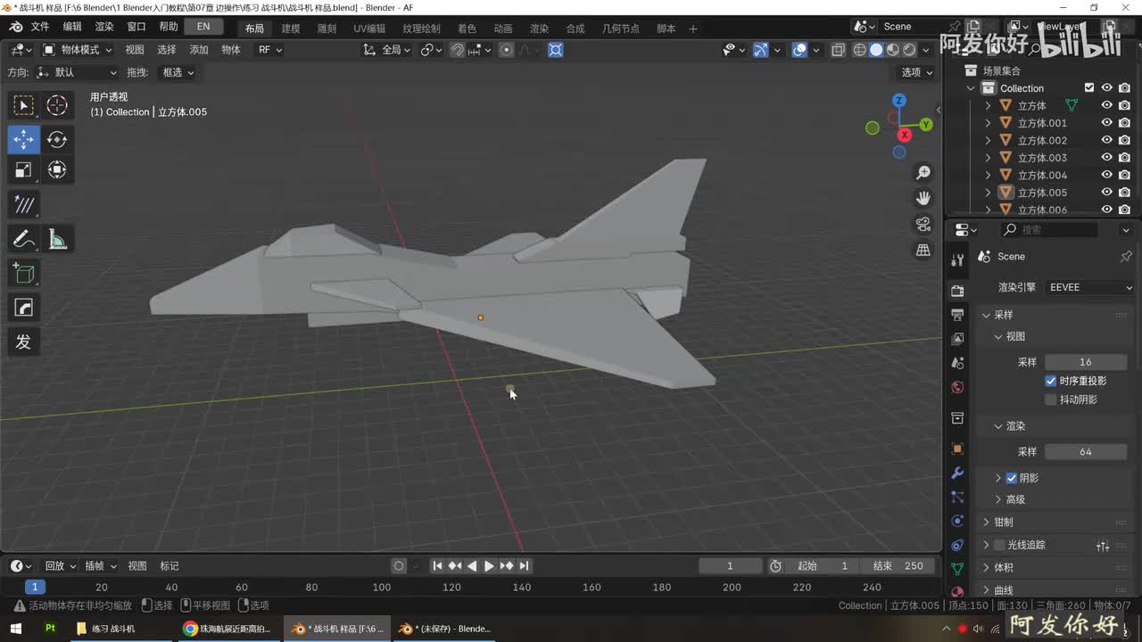Pick the Rotate tool
This screenshot has width=1142, height=642.
[x=57, y=139]
